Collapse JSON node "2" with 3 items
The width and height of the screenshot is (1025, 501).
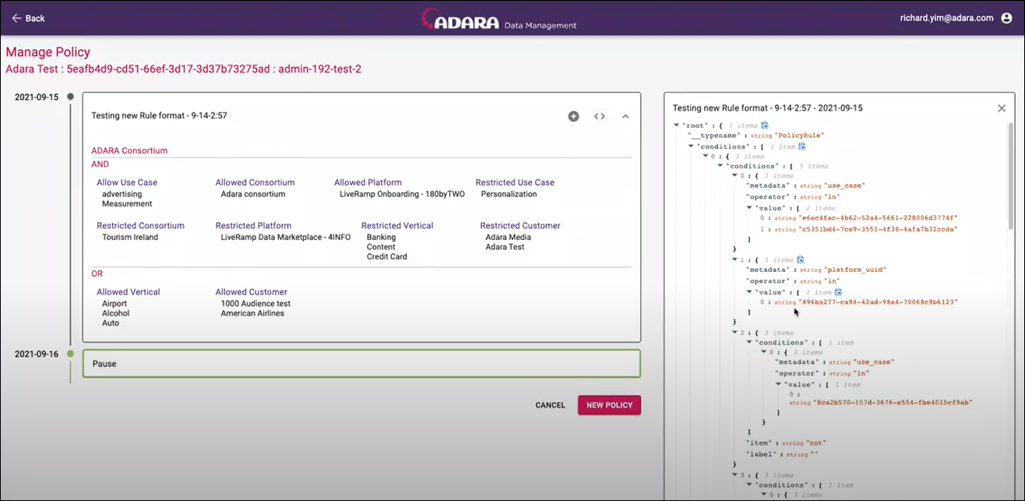coord(734,333)
